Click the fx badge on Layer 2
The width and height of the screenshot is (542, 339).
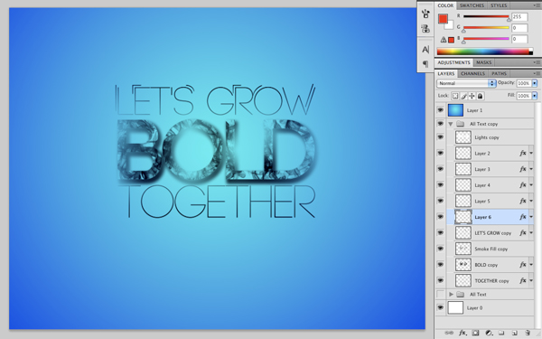coord(523,153)
